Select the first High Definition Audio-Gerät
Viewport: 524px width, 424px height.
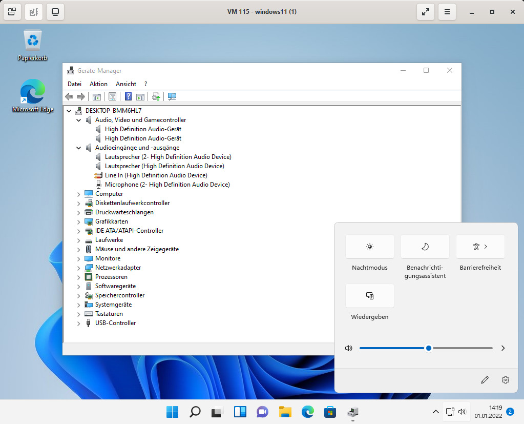click(x=143, y=129)
